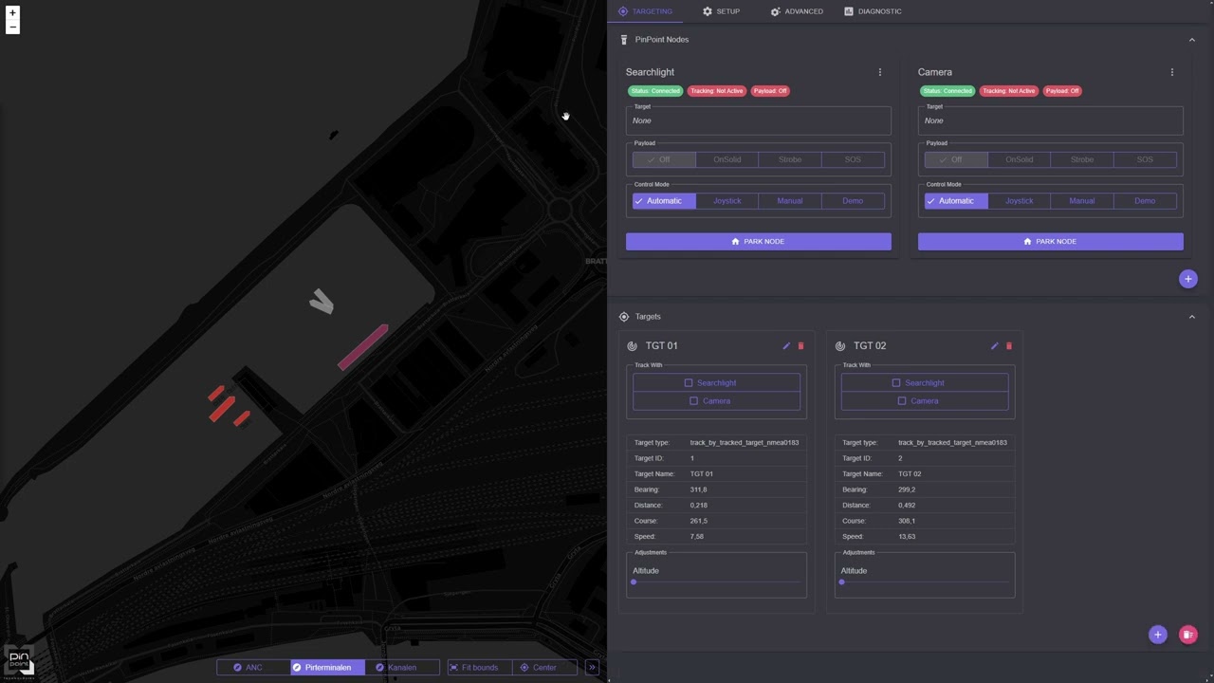Click the Searchlight Target field
Image resolution: width=1214 pixels, height=683 pixels.
pos(759,120)
